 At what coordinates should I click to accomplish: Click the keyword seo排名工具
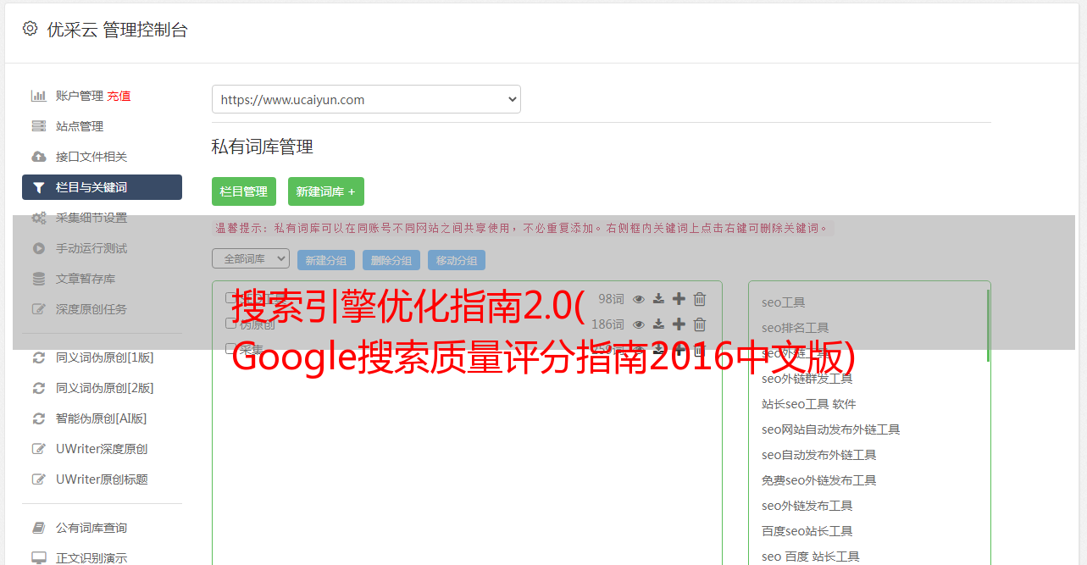click(x=796, y=328)
